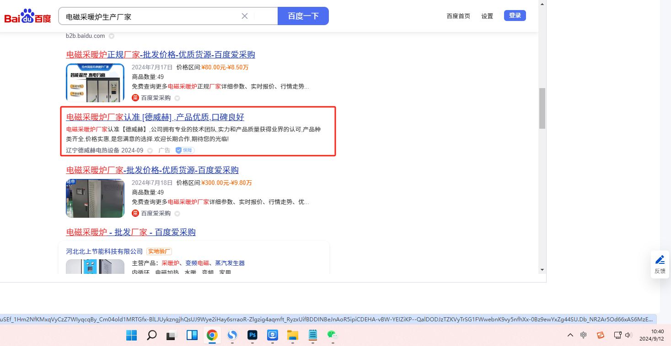The width and height of the screenshot is (671, 346).
Task: Open the feedback (反馈) pencil icon
Action: point(660,260)
